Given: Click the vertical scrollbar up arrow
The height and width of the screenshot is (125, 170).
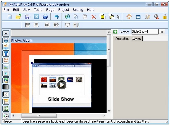Looking at the screenshot, I should [109, 32].
